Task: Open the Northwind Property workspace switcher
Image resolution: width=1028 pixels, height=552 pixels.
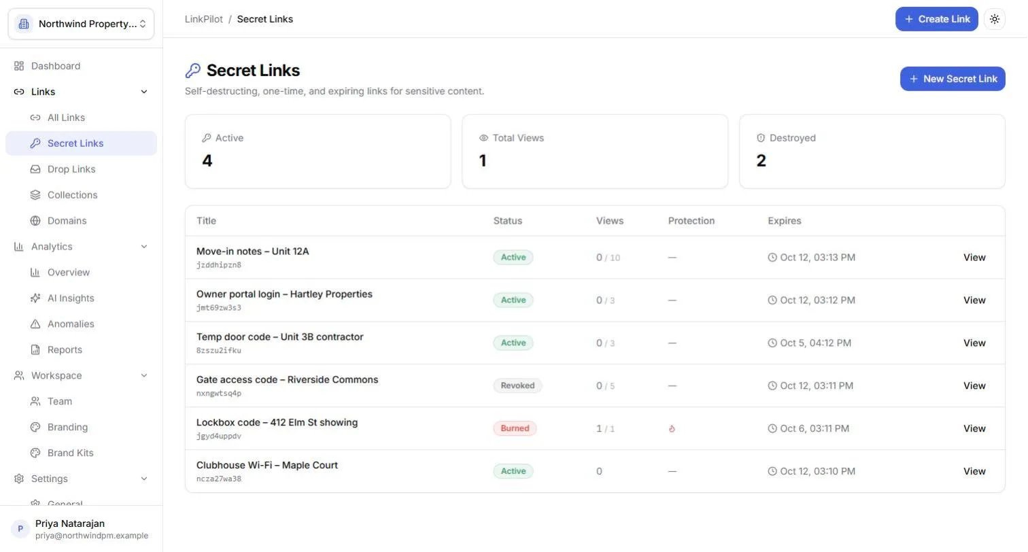Action: click(81, 24)
